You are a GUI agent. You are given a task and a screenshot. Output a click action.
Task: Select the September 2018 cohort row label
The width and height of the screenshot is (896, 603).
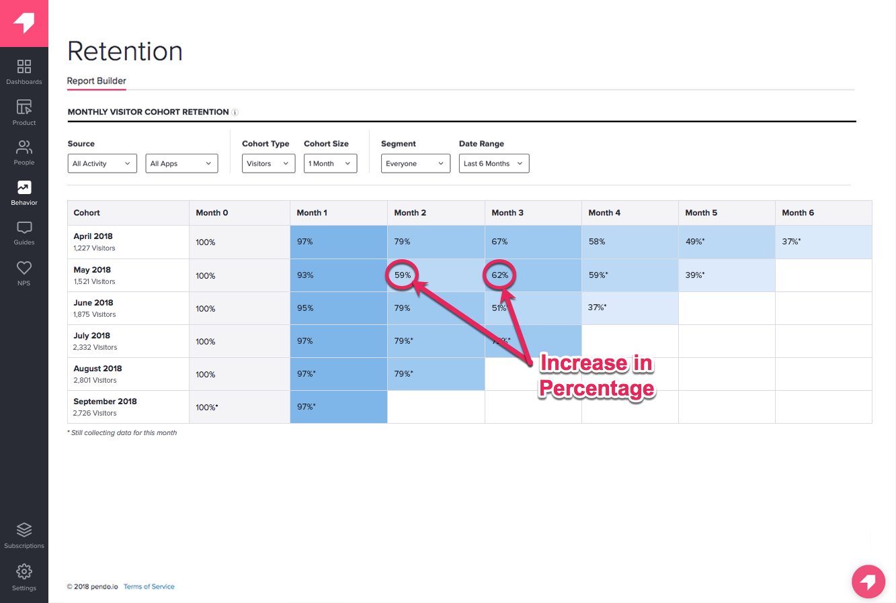pyautogui.click(x=105, y=402)
